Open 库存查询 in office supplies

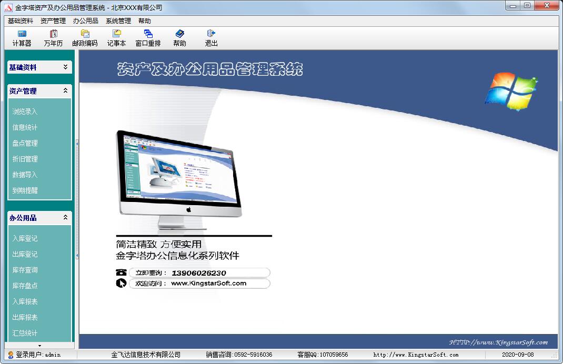click(25, 270)
